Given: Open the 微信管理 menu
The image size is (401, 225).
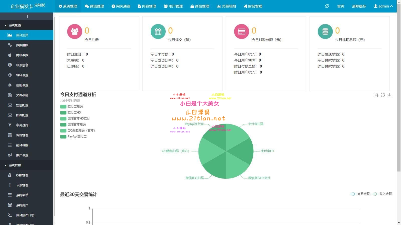Looking at the screenshot, I should (94, 6).
